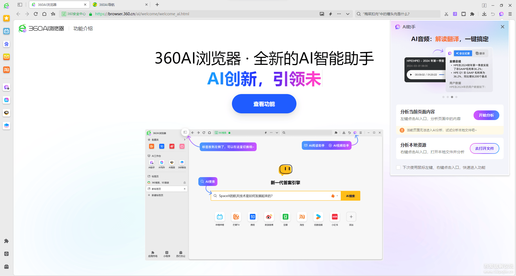Open the extensions puzzle icon at sidebar bottom
The image size is (516, 276).
pos(6,241)
